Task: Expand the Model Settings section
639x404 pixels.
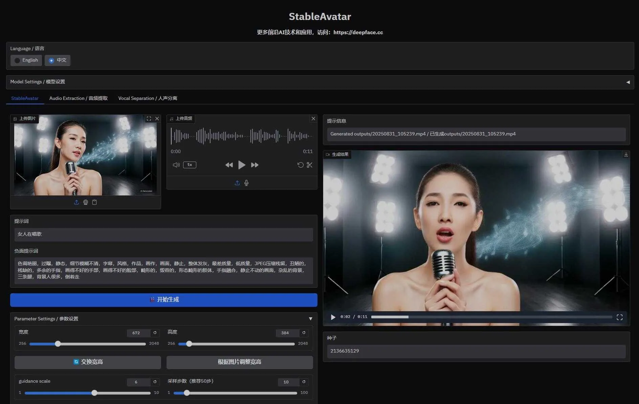Action: click(628, 82)
